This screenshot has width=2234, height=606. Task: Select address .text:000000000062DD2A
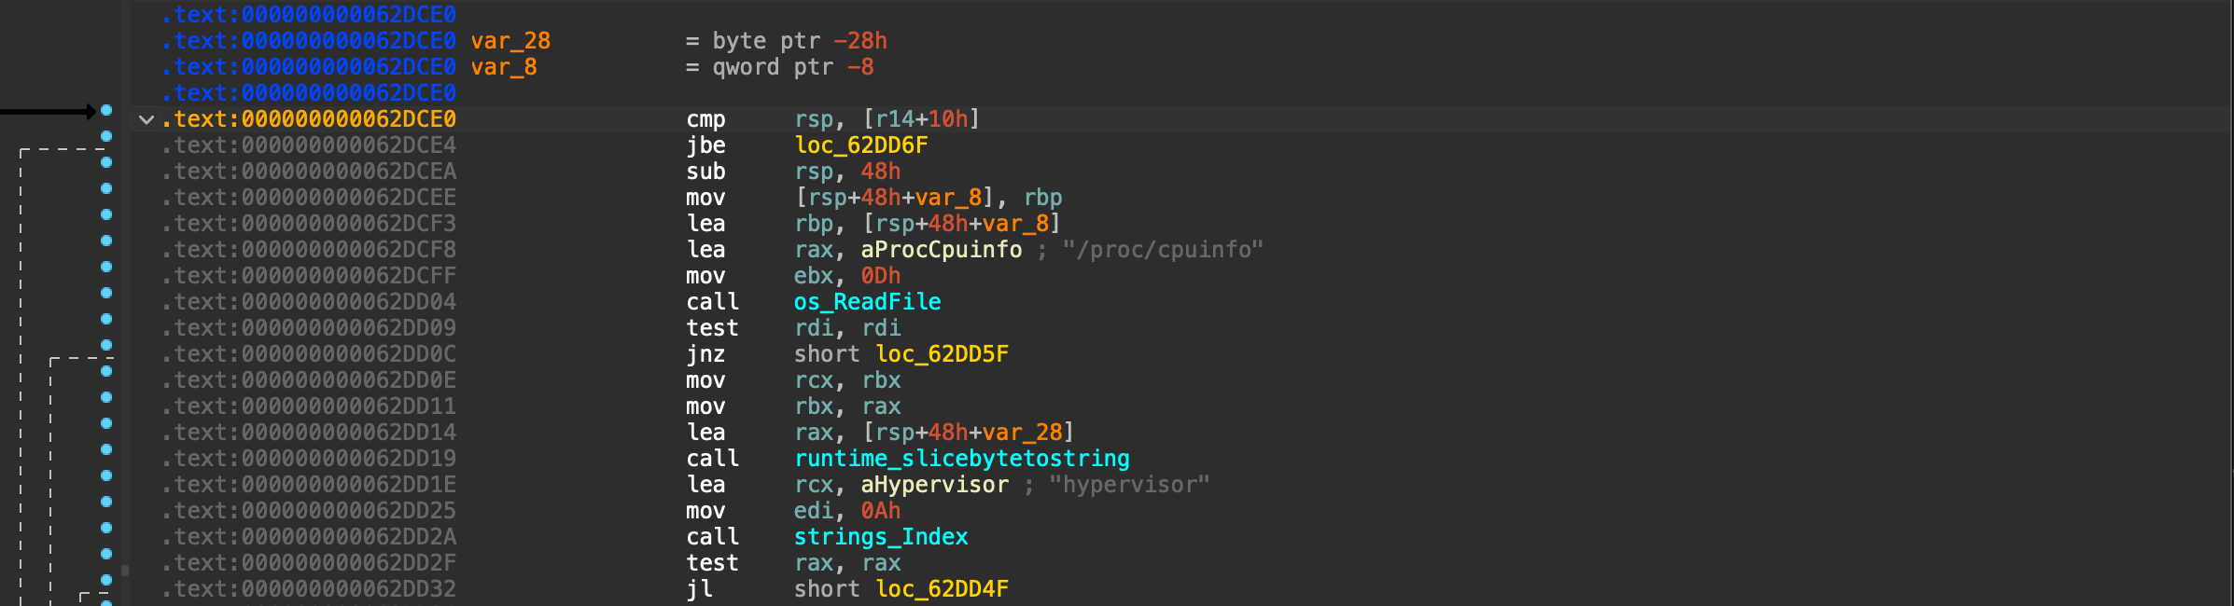pyautogui.click(x=309, y=537)
